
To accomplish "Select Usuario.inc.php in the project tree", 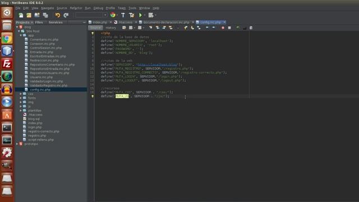I will (x=41, y=77).
